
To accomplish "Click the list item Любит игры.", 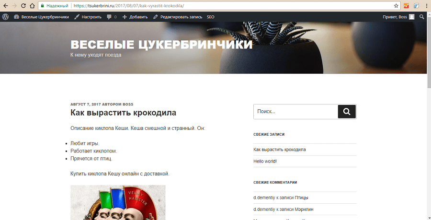I will (x=85, y=143).
